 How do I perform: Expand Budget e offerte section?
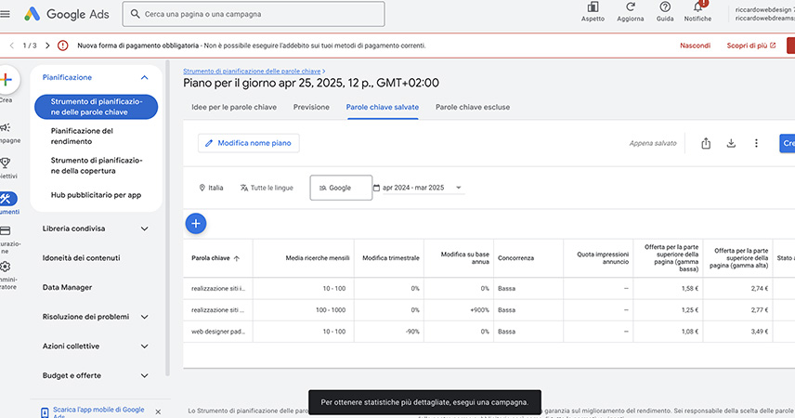(x=144, y=376)
